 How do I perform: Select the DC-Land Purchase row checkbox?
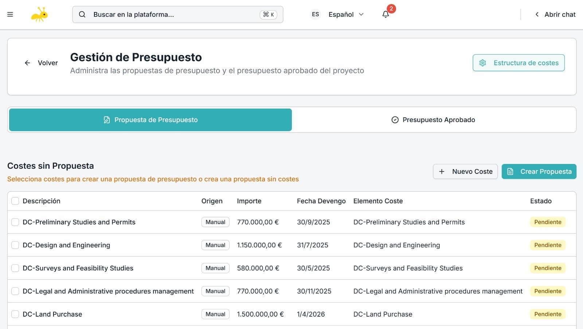pyautogui.click(x=15, y=314)
